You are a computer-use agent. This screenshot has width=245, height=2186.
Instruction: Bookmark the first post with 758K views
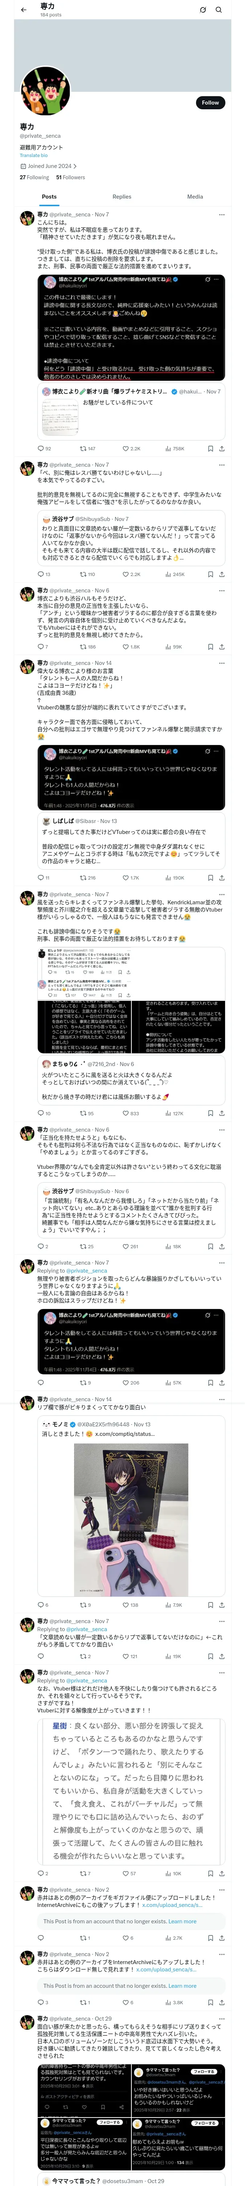coord(211,448)
